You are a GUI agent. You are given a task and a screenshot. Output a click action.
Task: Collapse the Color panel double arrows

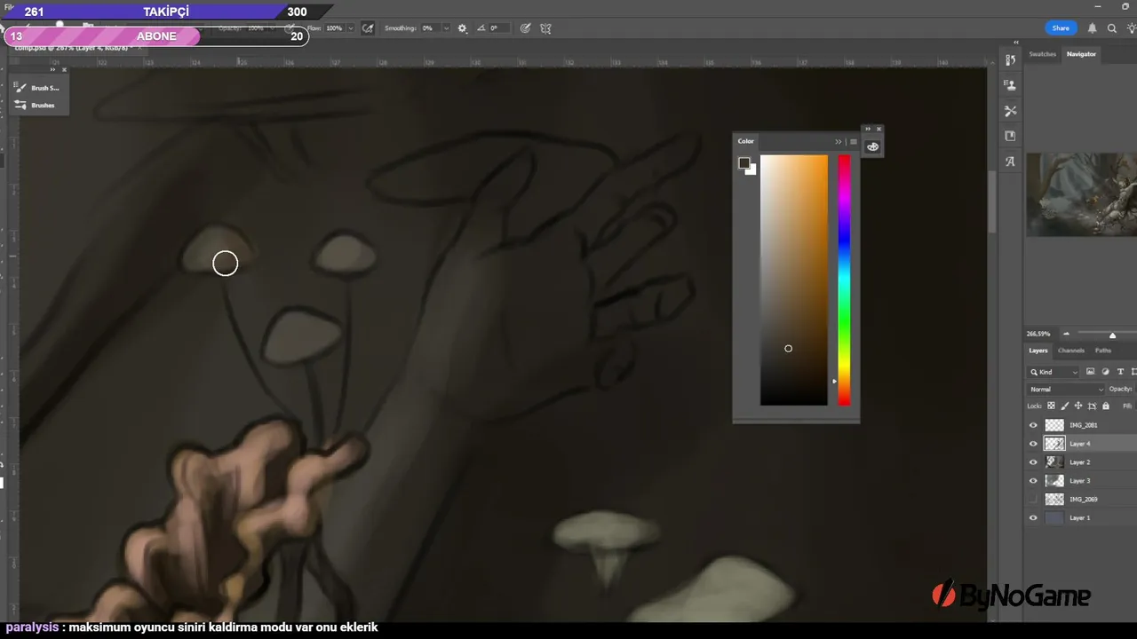838,141
